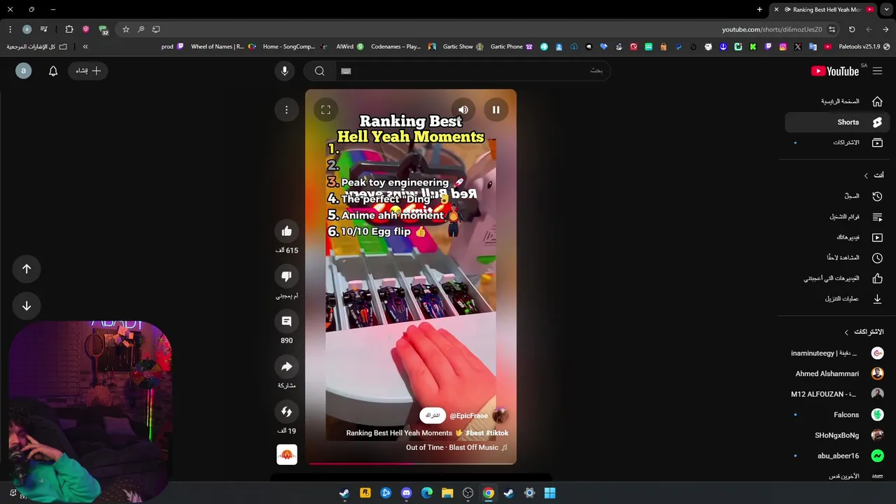Open عمليات التنزيل downloads

(x=837, y=299)
